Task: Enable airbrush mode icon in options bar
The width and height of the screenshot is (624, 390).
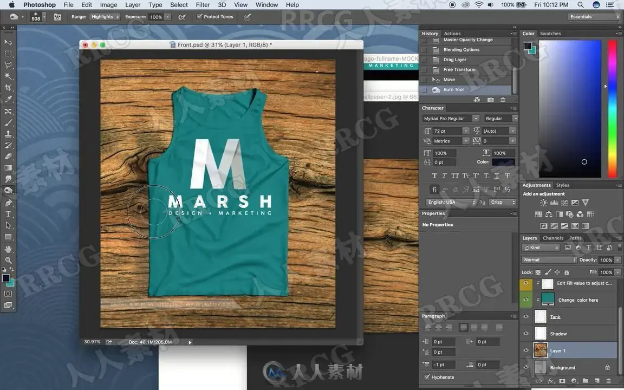Action: click(x=182, y=17)
